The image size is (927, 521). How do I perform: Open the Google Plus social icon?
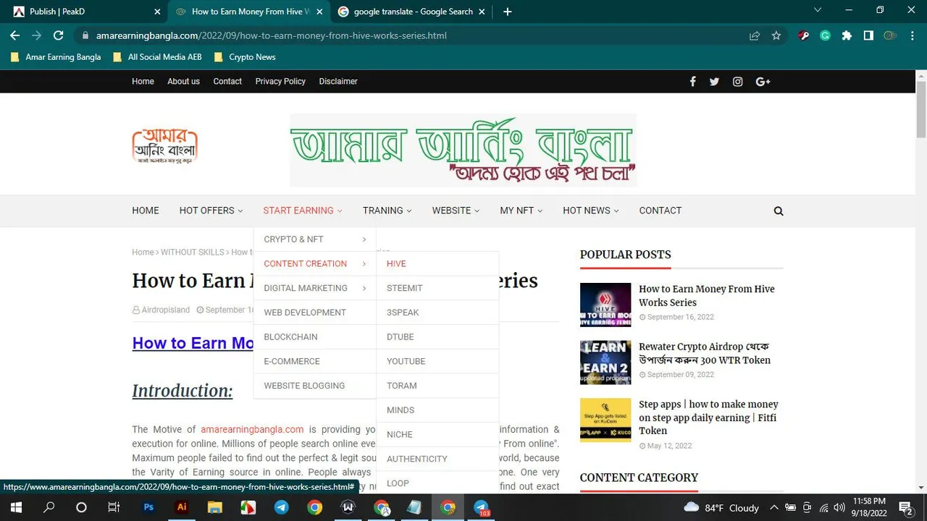(763, 82)
